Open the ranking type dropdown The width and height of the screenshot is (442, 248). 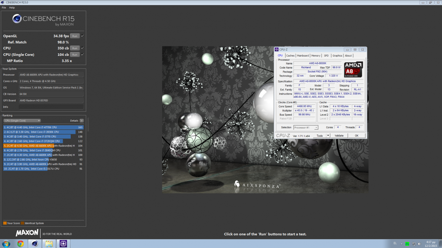pos(22,121)
